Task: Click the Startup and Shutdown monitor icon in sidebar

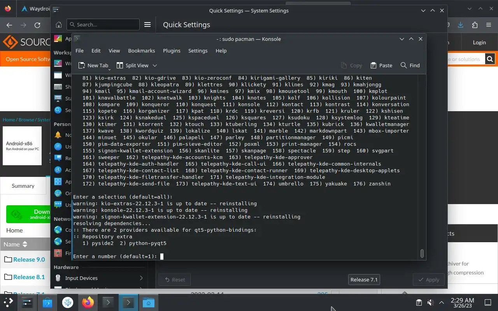Action: (58, 98)
